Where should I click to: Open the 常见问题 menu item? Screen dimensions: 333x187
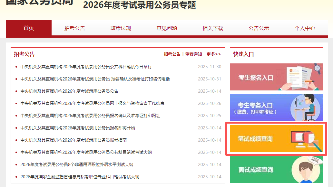[x=166, y=28]
